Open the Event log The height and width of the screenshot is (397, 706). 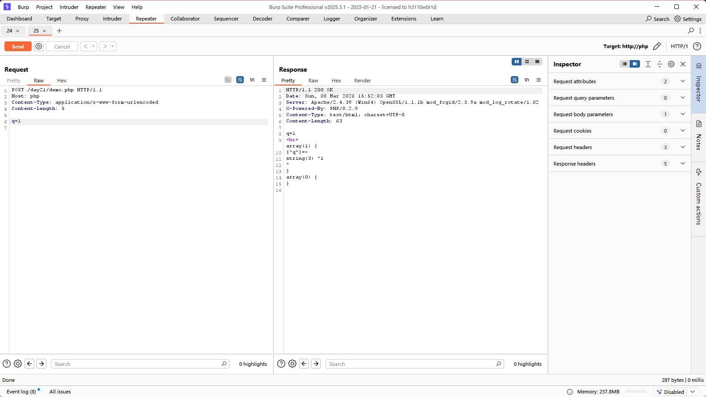pos(21,392)
